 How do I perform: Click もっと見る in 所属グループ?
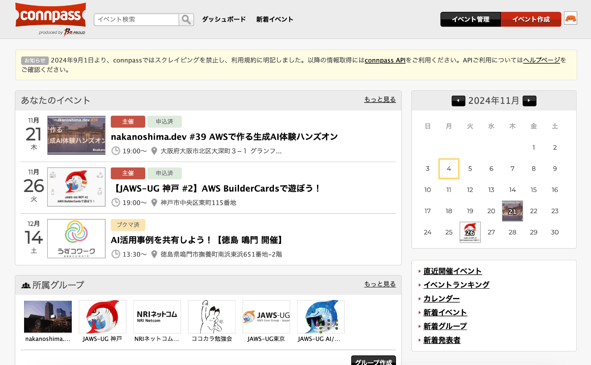point(380,284)
